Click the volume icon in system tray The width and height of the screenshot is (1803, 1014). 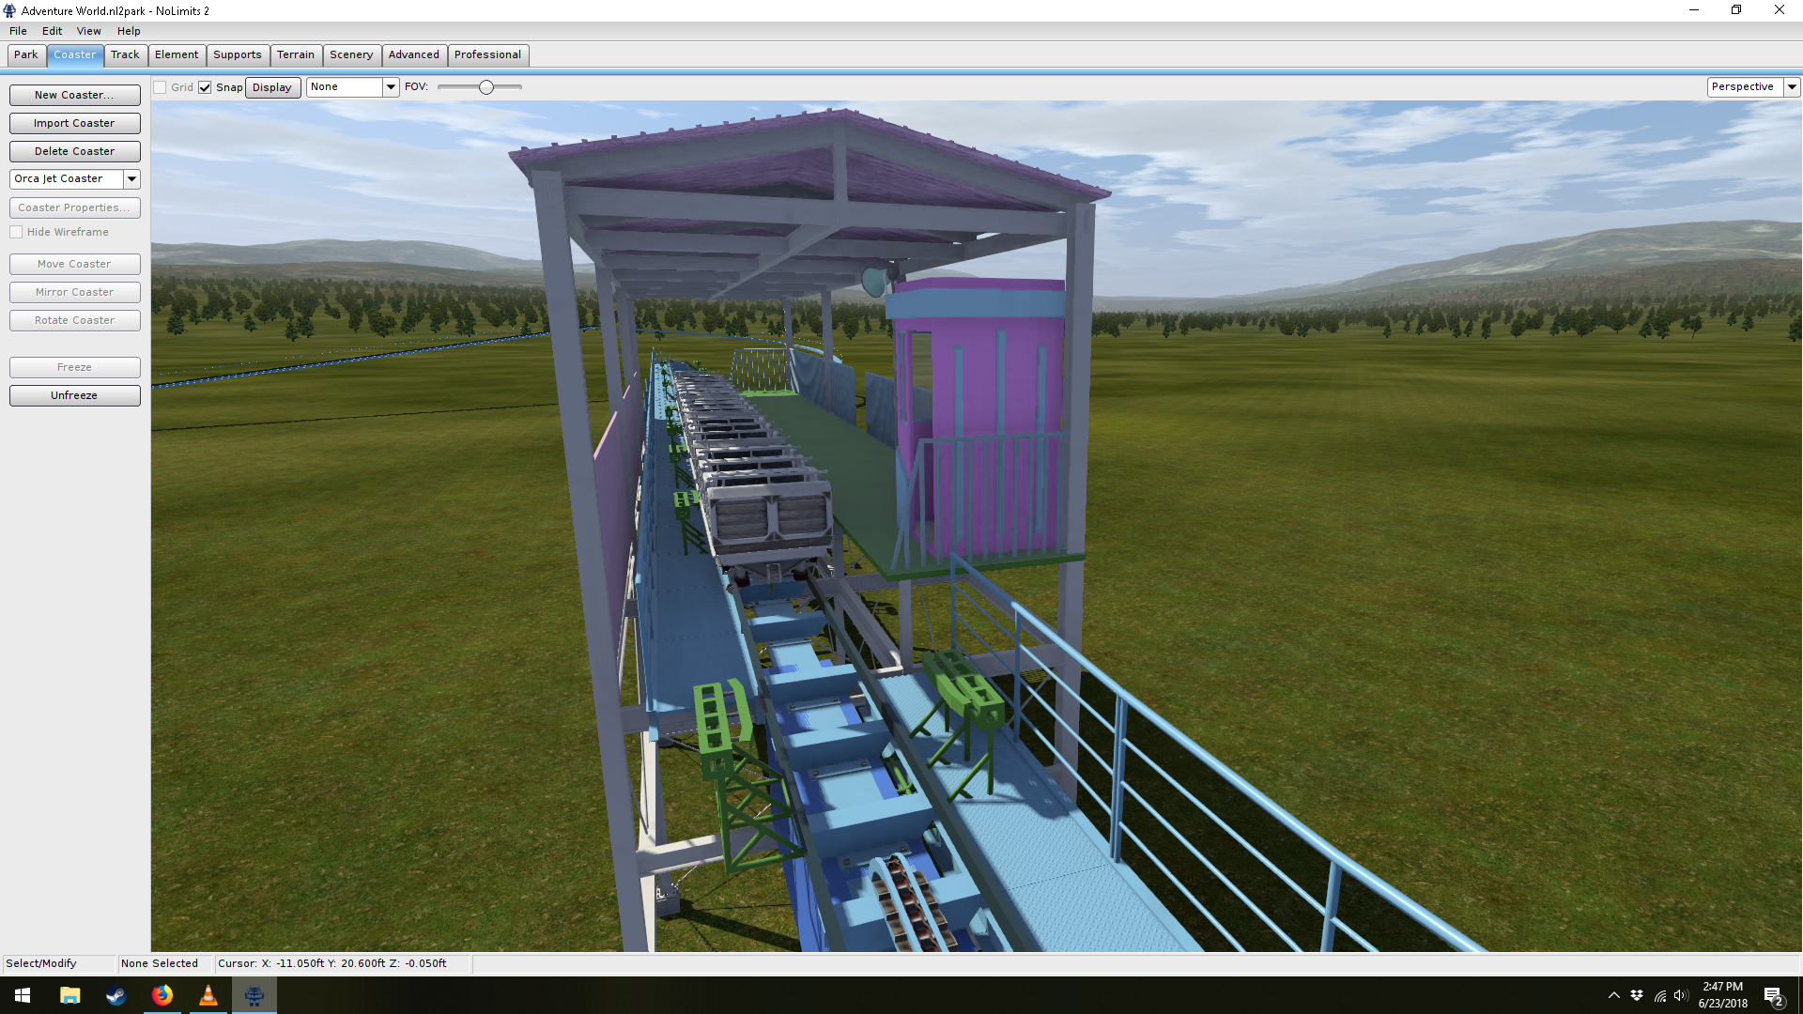[1680, 995]
